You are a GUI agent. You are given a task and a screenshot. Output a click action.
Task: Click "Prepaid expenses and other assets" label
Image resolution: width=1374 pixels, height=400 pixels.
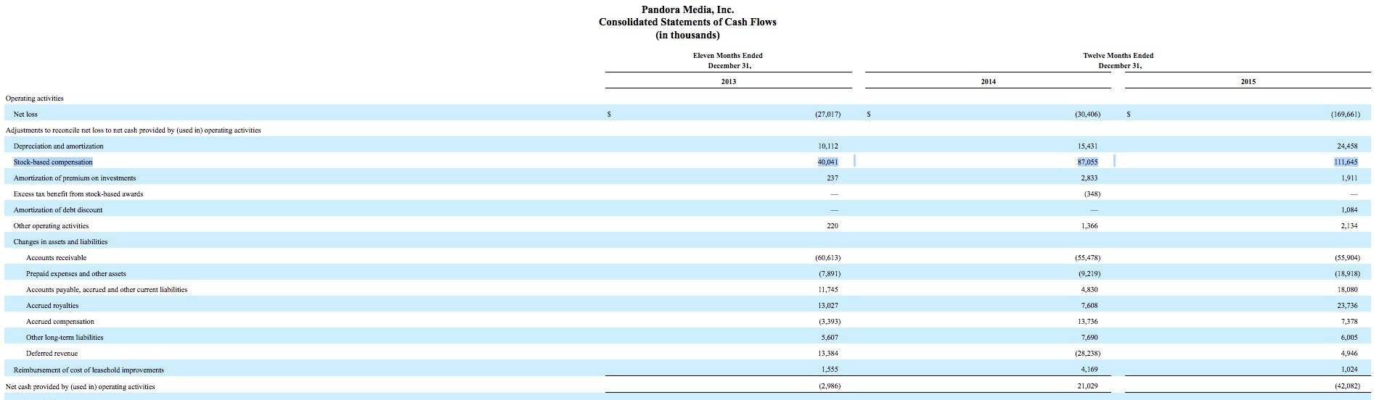76,273
